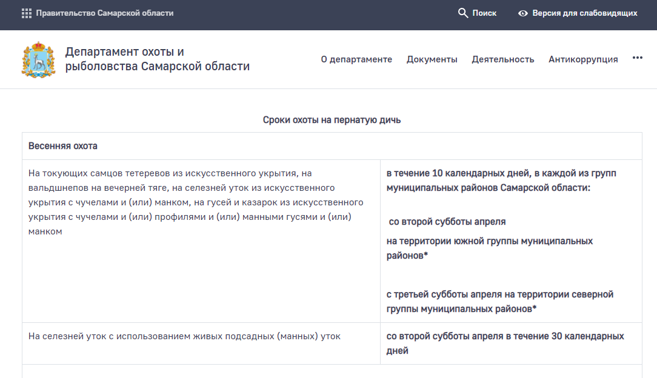Image resolution: width=657 pixels, height=378 pixels.
Task: Click the Поиск label
Action: click(484, 13)
